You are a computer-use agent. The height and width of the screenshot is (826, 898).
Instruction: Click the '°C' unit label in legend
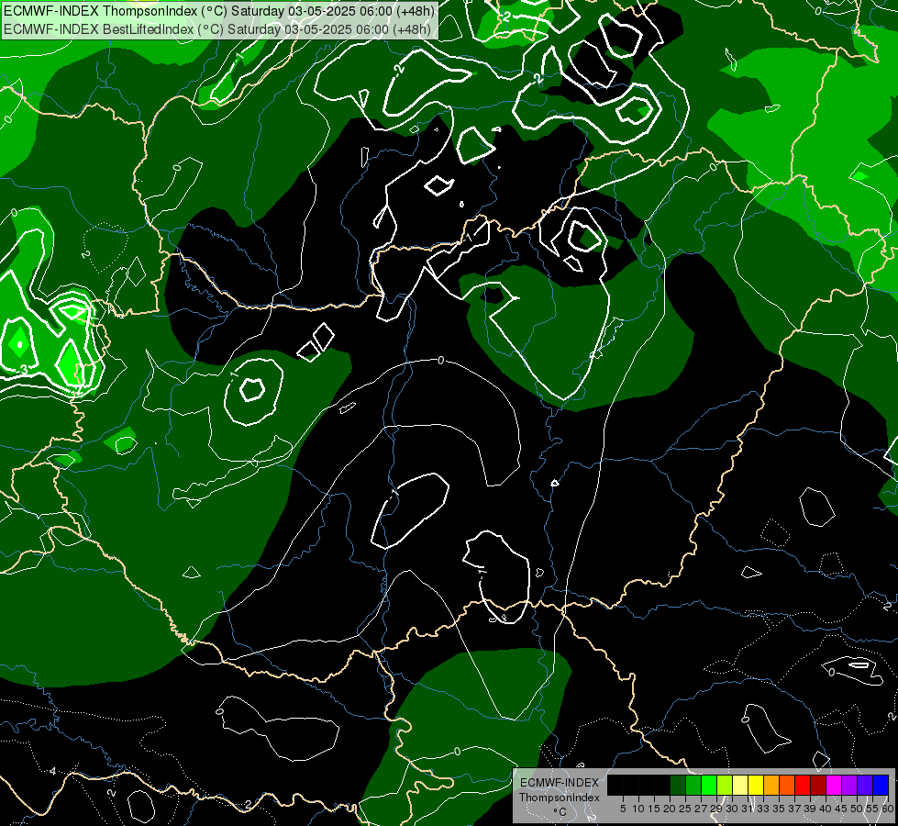click(560, 811)
